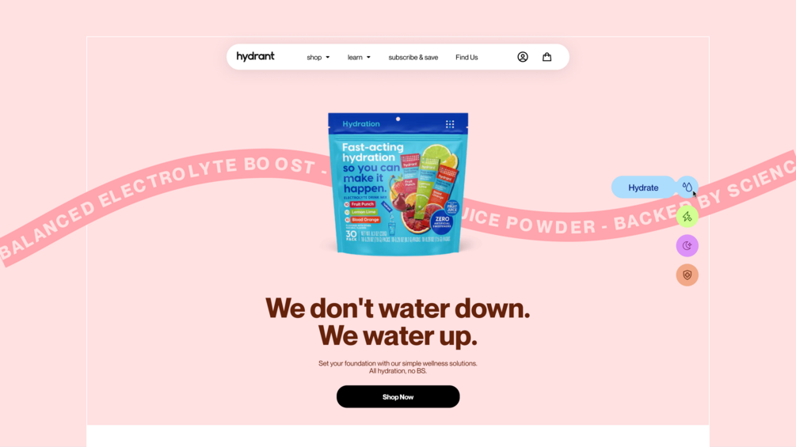Select the orange shield immunity icon
The image size is (796, 447).
click(687, 275)
